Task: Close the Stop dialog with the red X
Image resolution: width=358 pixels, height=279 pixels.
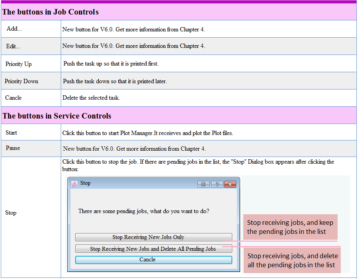Action: coord(230,184)
